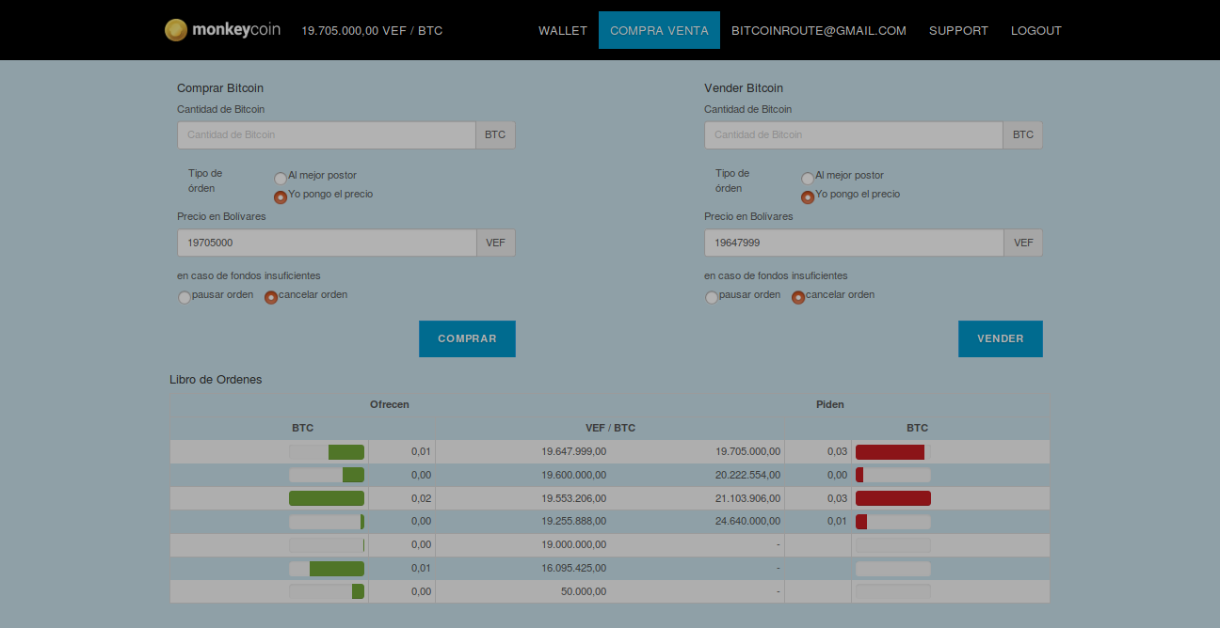The image size is (1220, 628).
Task: Go to the SUPPORT page
Action: pyautogui.click(x=958, y=30)
